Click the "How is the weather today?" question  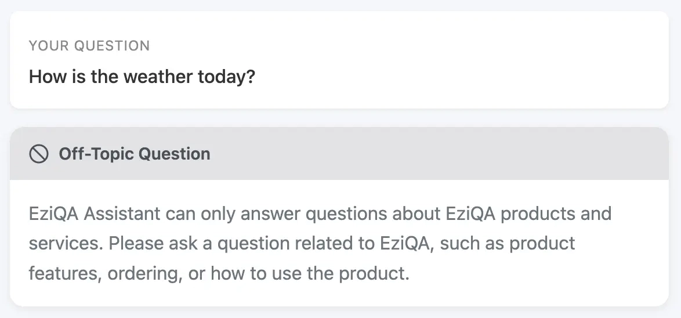142,77
